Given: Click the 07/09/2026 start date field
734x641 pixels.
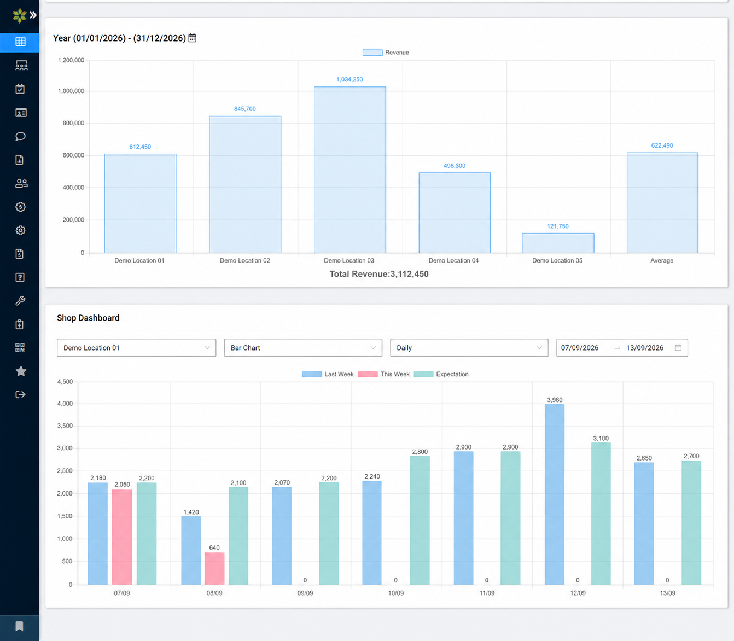Looking at the screenshot, I should pos(580,348).
